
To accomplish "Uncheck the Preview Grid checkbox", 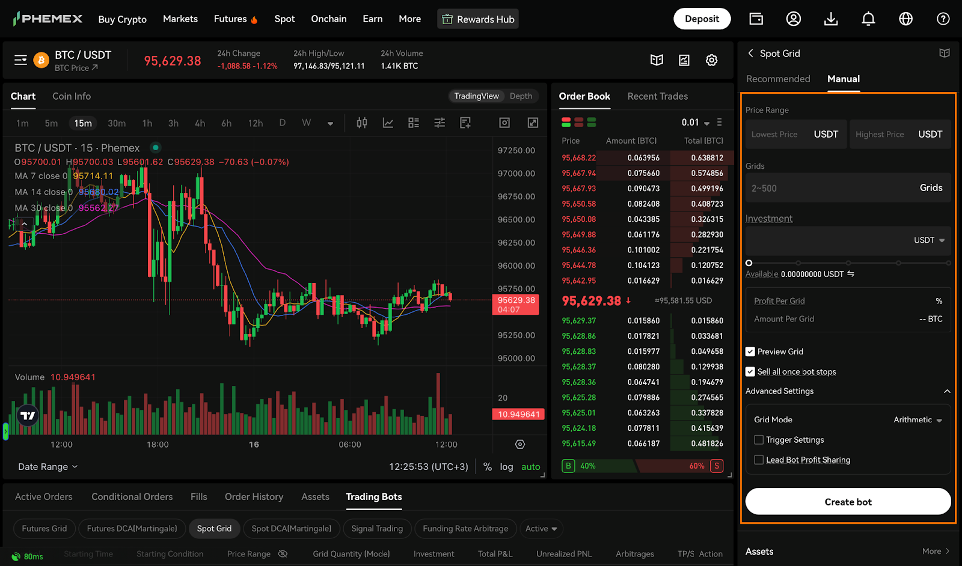I will [x=750, y=351].
